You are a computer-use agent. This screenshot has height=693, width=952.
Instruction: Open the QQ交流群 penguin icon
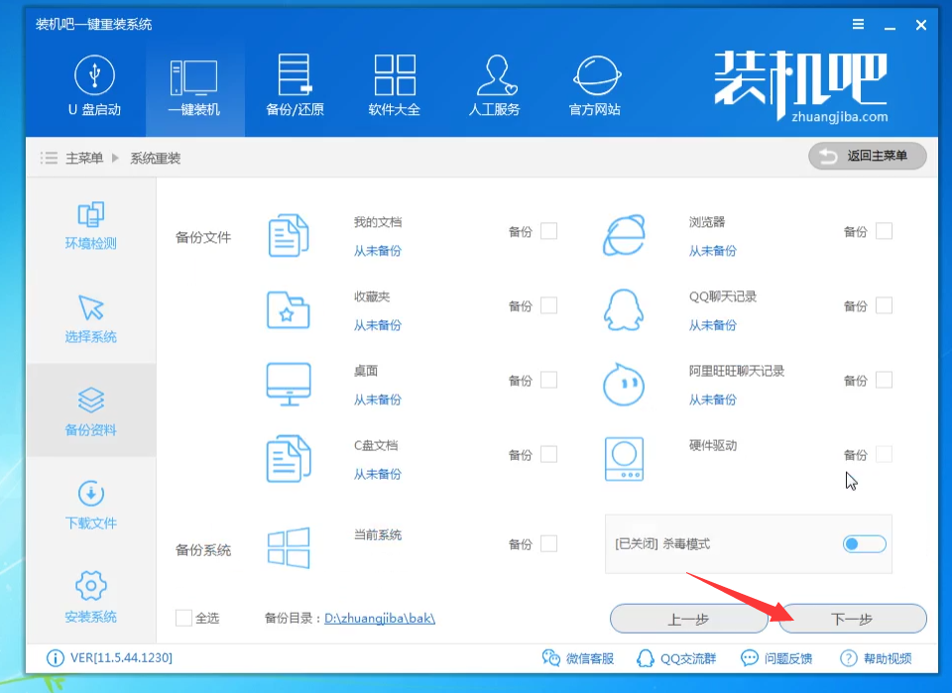(646, 658)
